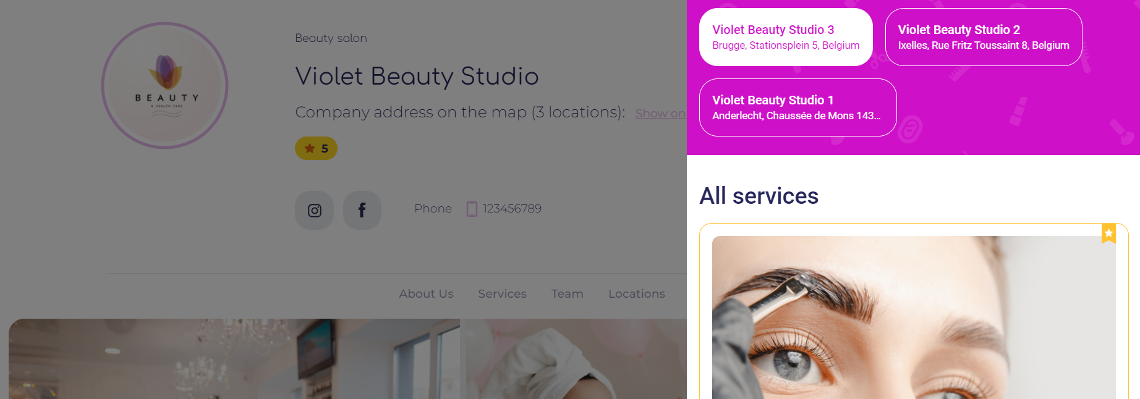The height and width of the screenshot is (399, 1140).
Task: Go to the Services tab
Action: (502, 294)
